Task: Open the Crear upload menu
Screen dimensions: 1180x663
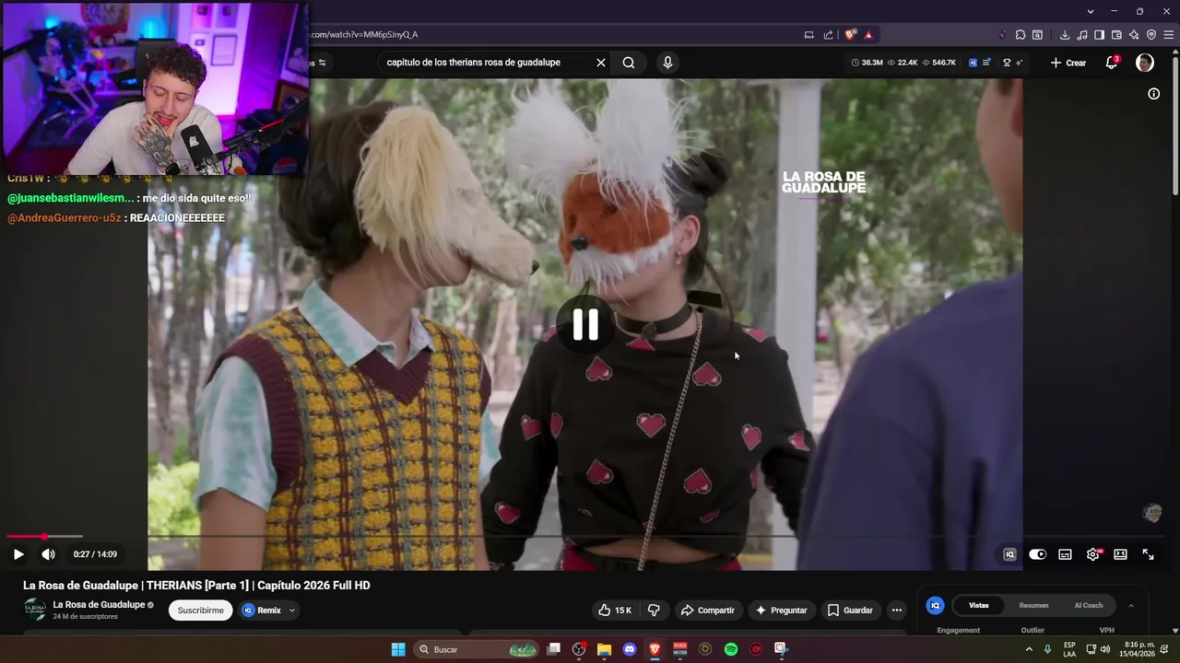Action: [x=1068, y=63]
